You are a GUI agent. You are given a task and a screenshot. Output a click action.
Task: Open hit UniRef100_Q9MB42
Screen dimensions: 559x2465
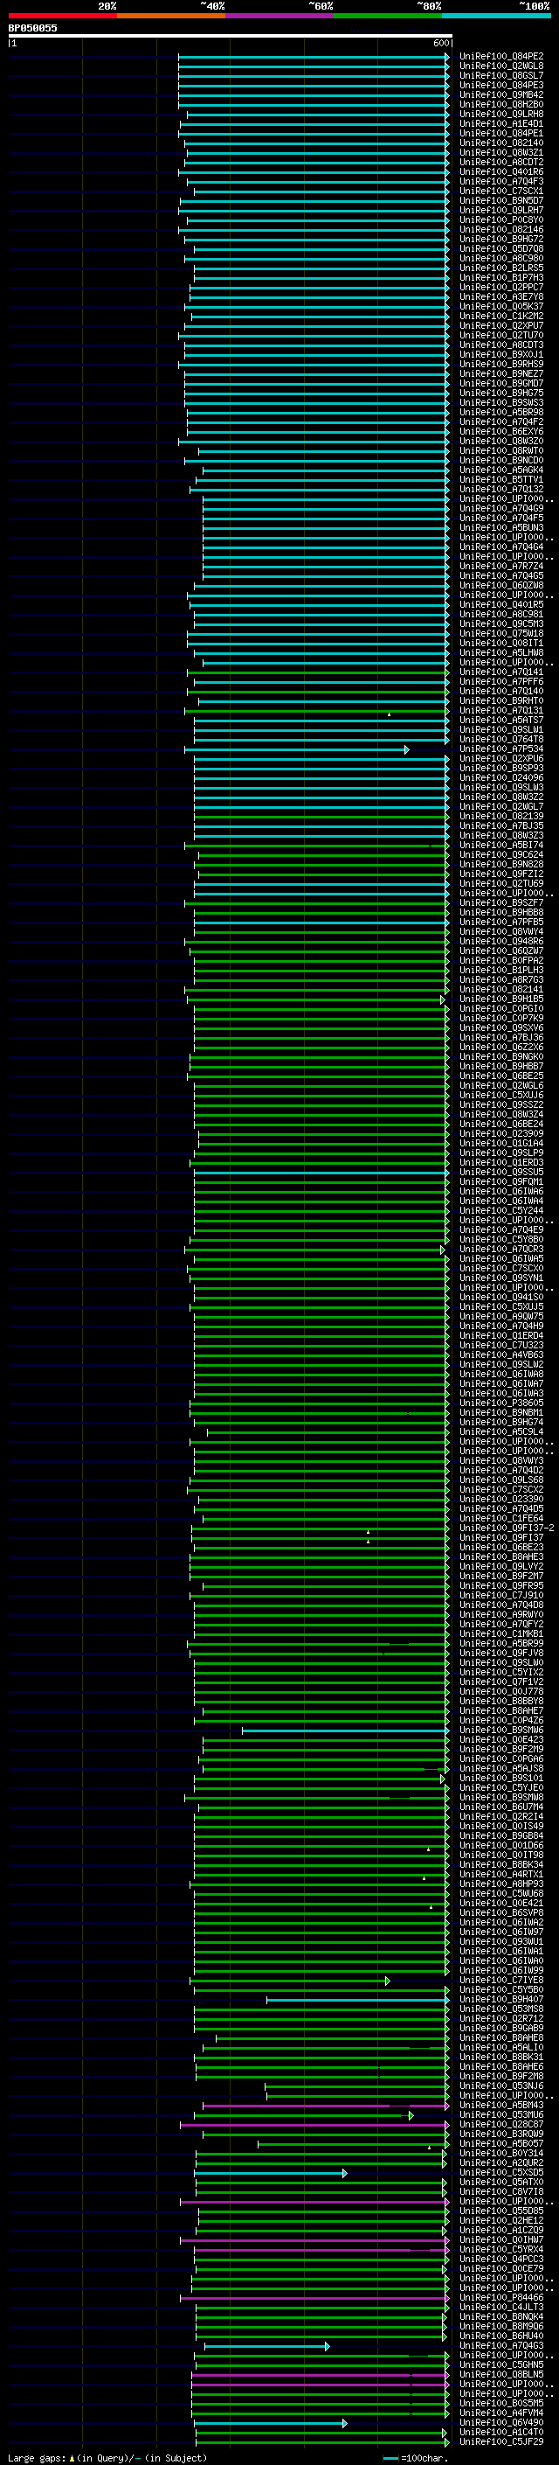coord(501,94)
